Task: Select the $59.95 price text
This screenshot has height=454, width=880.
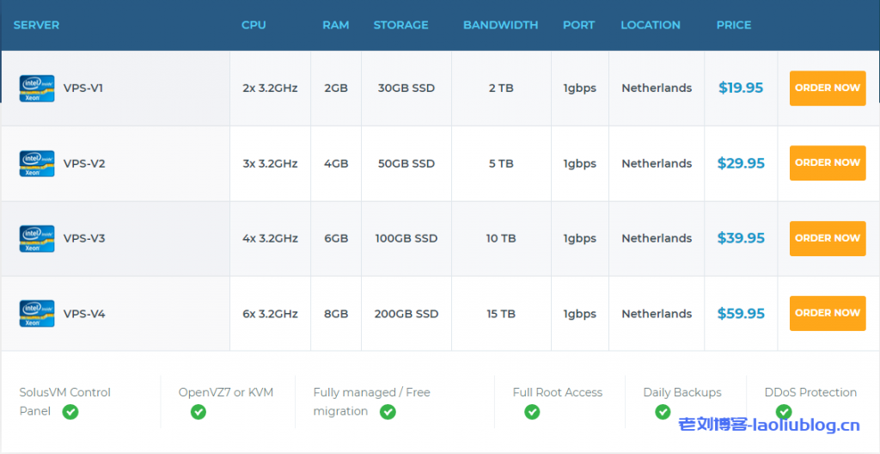Action: (x=741, y=314)
